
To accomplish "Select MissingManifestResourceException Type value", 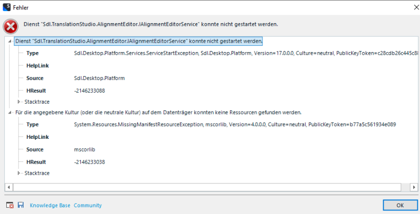I will point(235,125).
